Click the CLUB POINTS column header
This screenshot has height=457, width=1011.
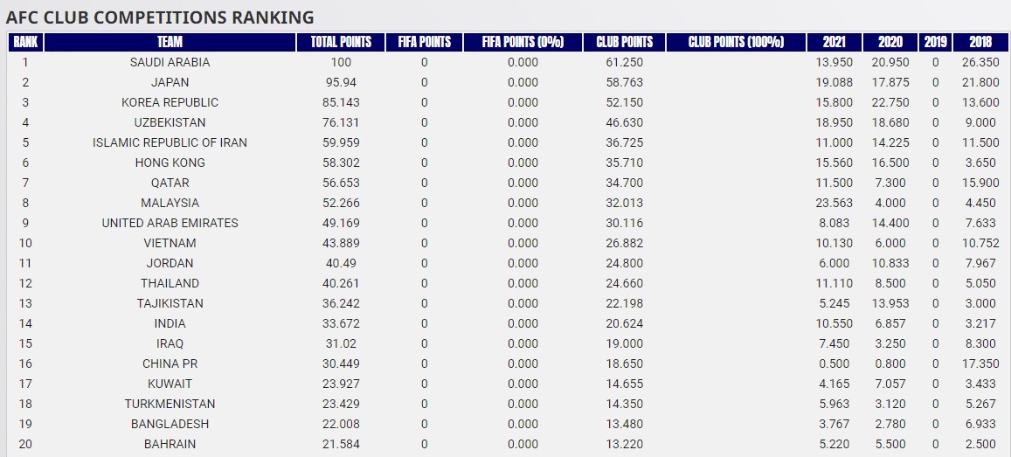tap(624, 42)
